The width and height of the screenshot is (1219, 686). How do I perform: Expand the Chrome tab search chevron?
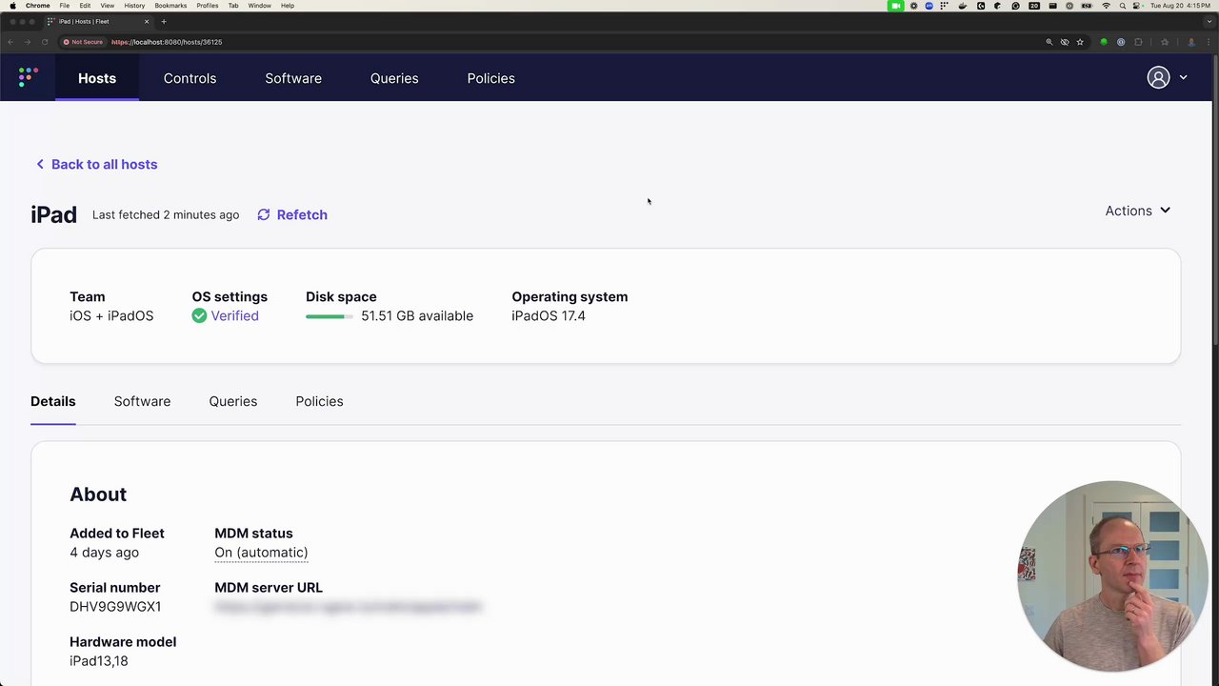(x=1209, y=21)
